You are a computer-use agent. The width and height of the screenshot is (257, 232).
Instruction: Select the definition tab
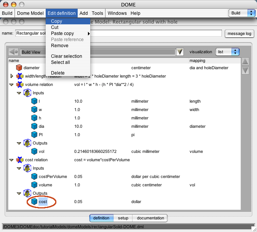(101, 218)
